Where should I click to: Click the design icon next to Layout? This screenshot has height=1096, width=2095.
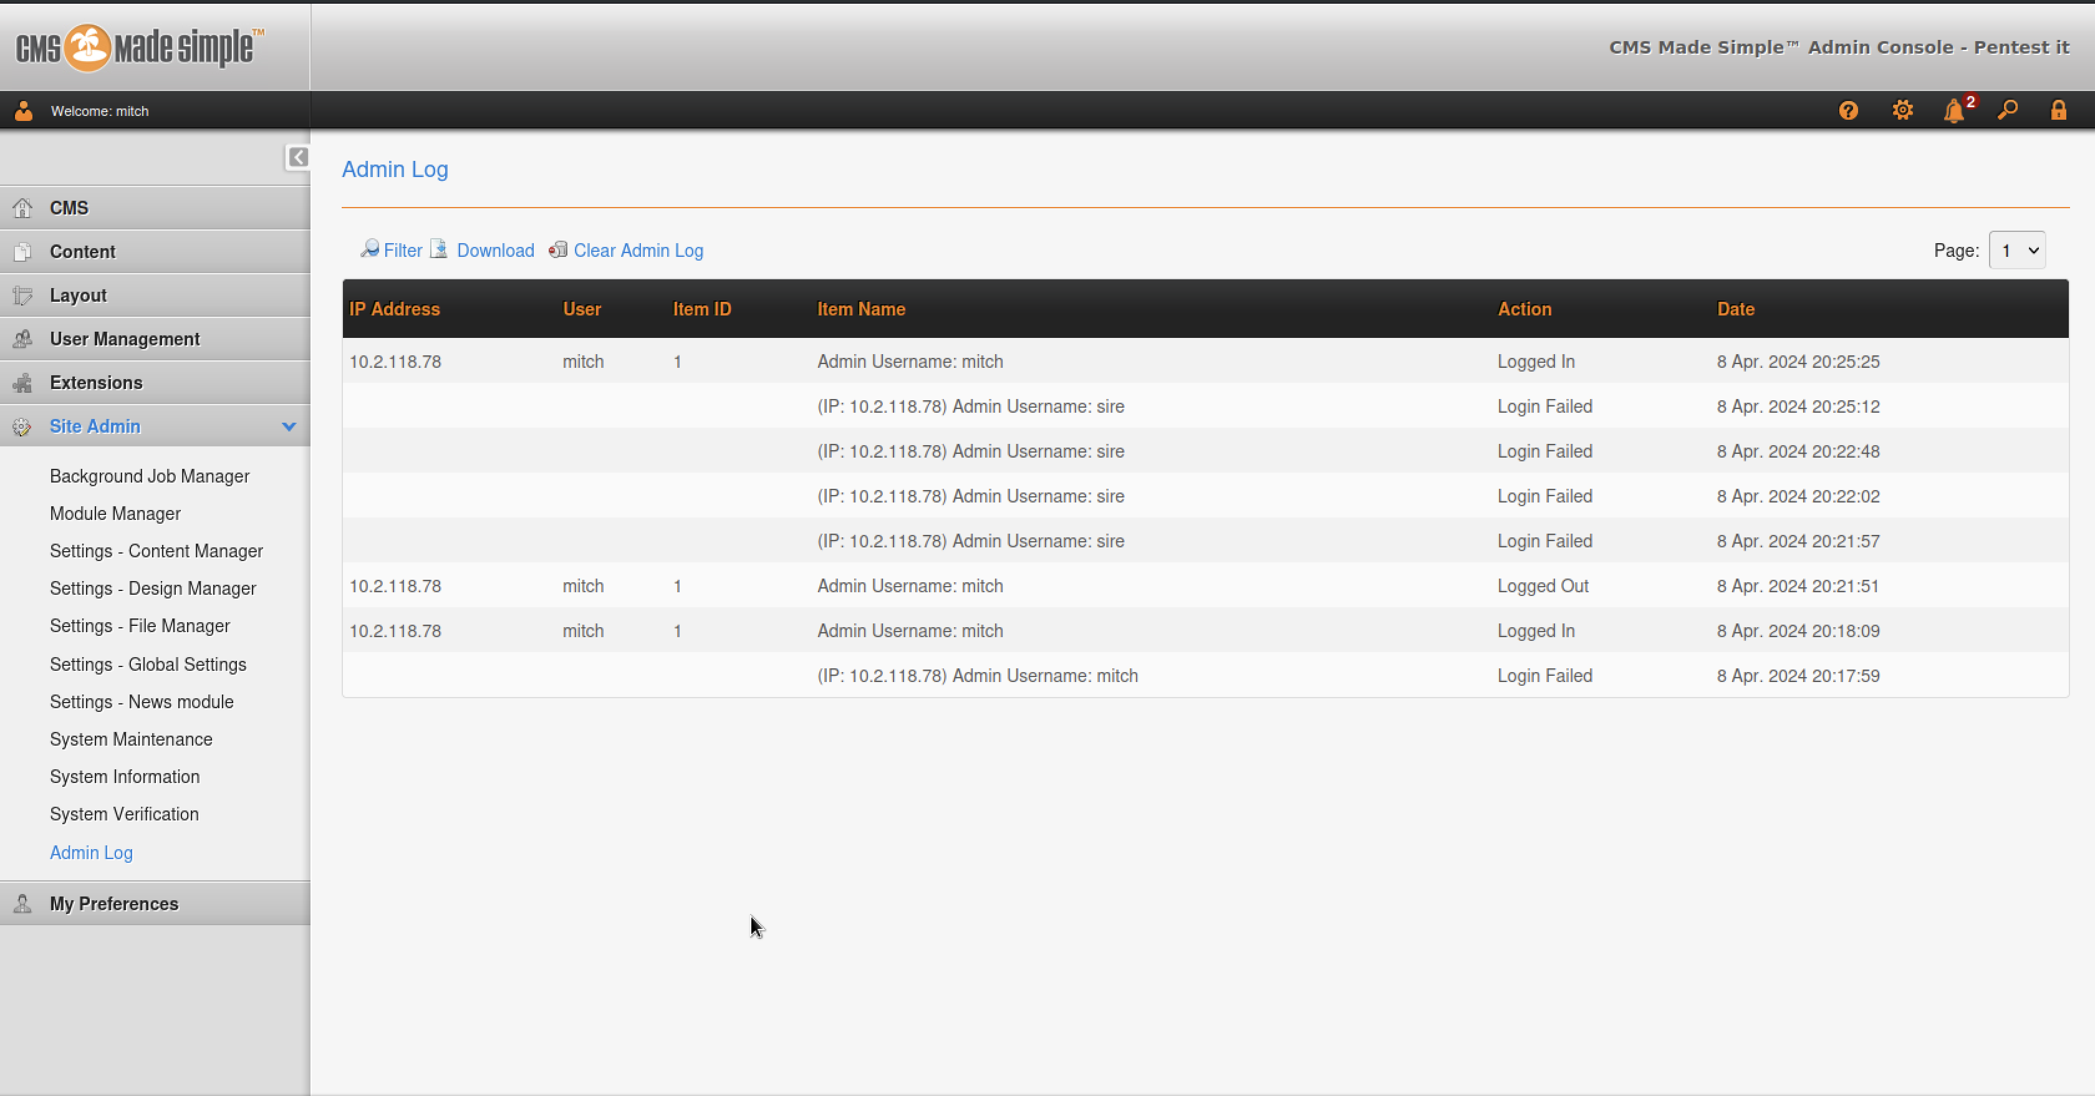pyautogui.click(x=23, y=296)
